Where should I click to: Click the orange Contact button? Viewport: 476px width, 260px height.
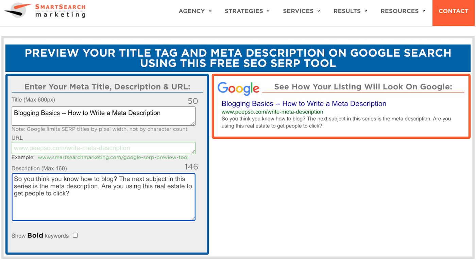453,11
